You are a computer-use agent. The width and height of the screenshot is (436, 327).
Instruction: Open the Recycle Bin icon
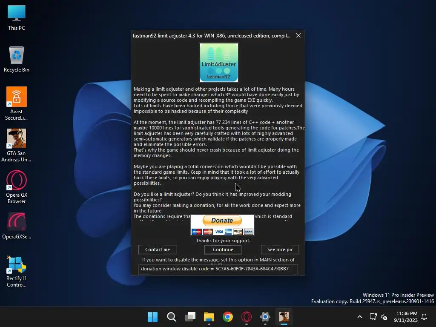(17, 59)
